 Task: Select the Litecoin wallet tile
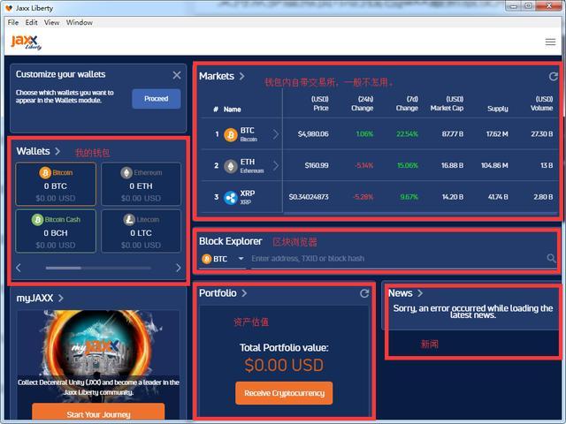click(x=141, y=231)
